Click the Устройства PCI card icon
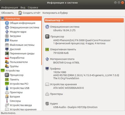The width and height of the screenshot is (125, 115). pyautogui.click(x=7, y=84)
